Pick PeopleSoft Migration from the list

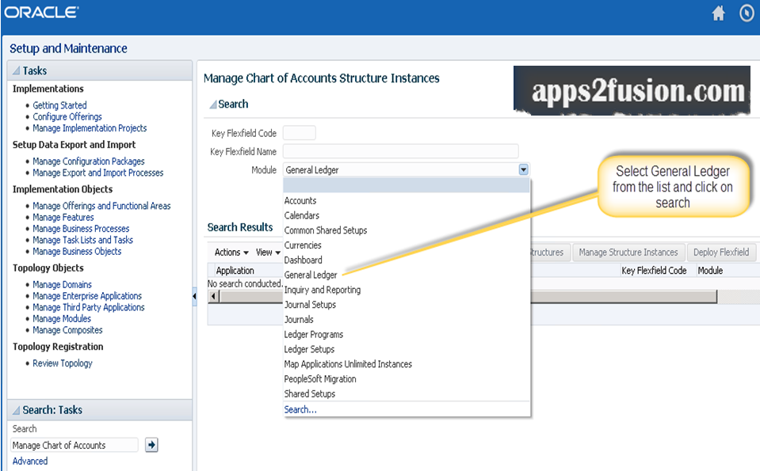point(320,379)
